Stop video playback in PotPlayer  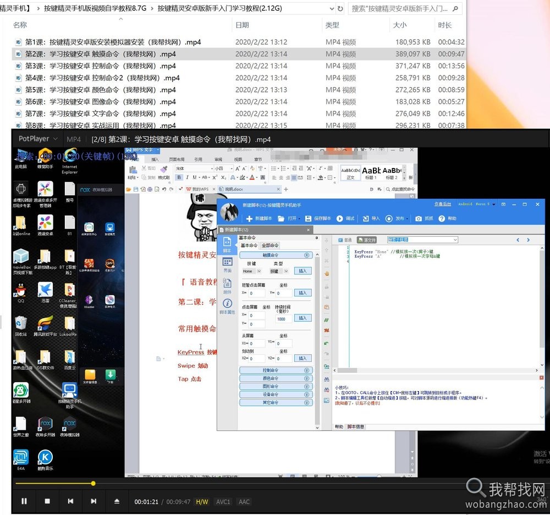[x=47, y=501]
